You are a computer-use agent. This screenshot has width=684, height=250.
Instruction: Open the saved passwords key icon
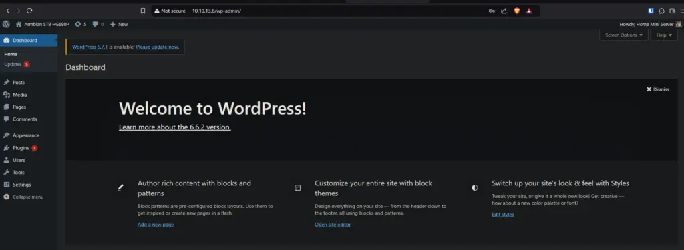[x=492, y=11]
